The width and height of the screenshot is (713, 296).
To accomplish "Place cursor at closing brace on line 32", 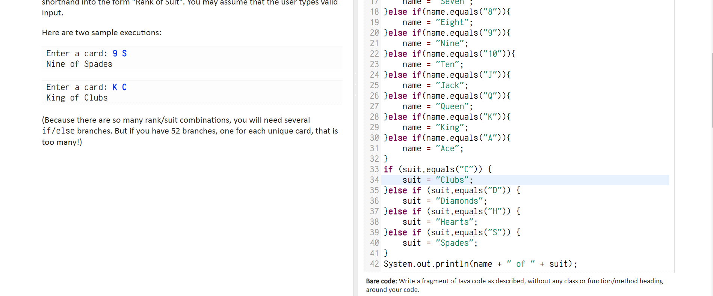I will tap(386, 159).
